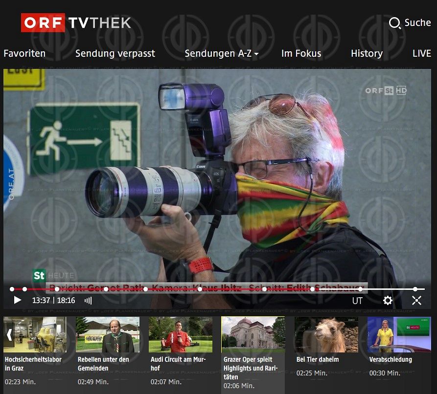Viewport: 437px width, 394px height.
Task: Play the Hochsicherheitslabor in Graz clip
Action: click(x=35, y=335)
